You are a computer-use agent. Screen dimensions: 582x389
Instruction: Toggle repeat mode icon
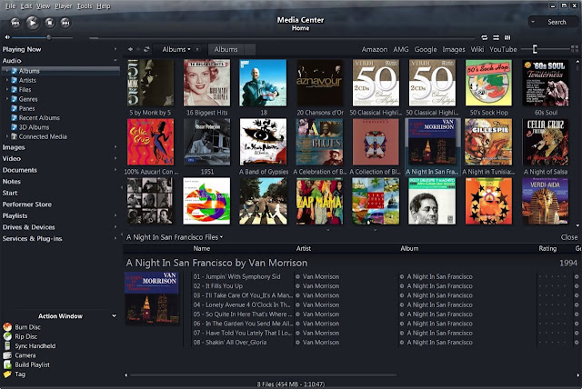pos(485,37)
